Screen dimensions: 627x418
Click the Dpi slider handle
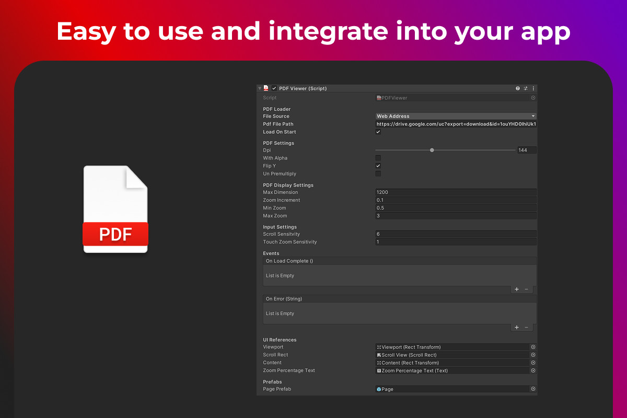click(x=432, y=150)
